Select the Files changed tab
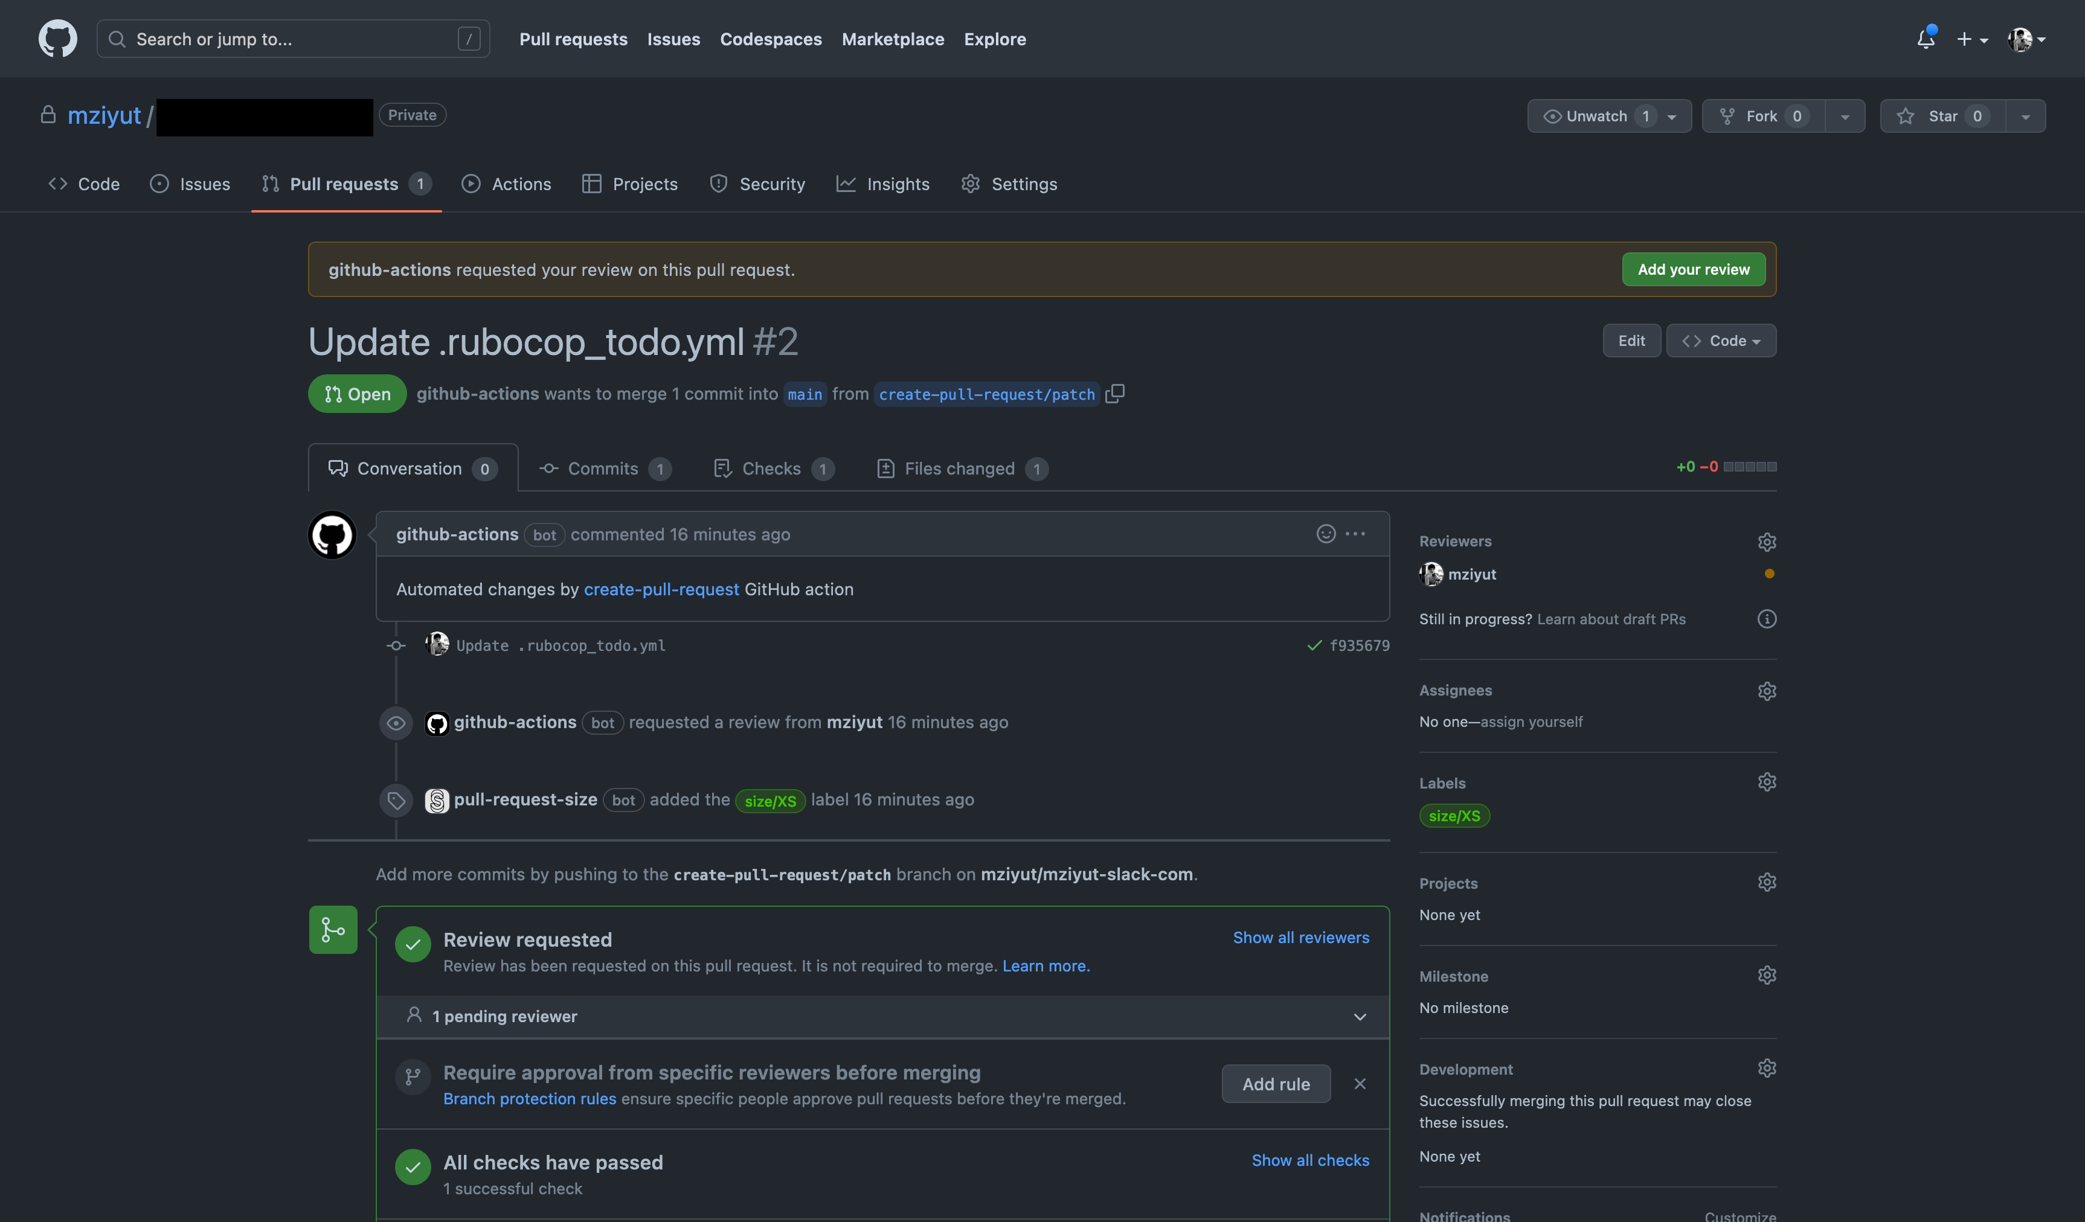Viewport: 2085px width, 1222px height. click(x=962, y=468)
